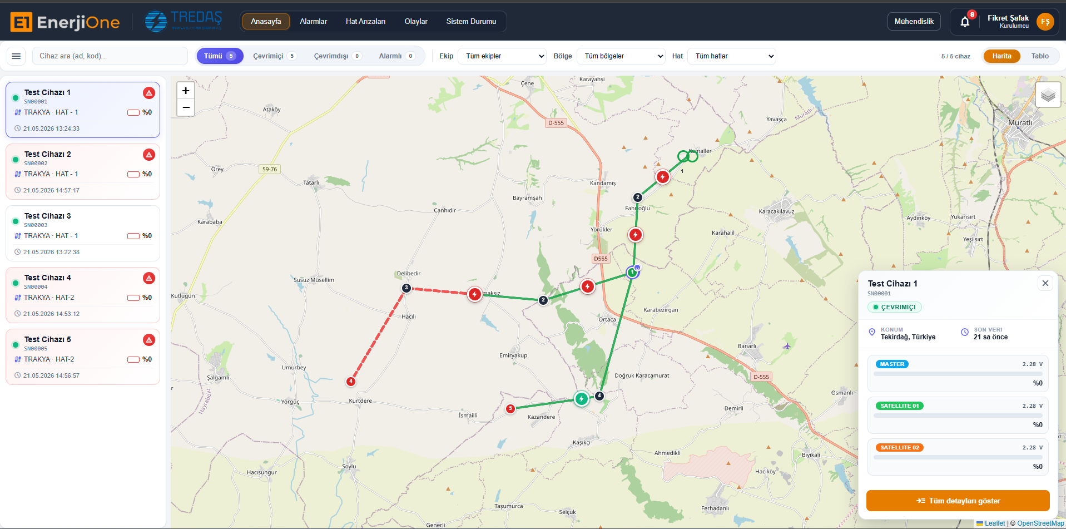Click green device marker near Kazandere
1066x529 pixels.
[581, 399]
